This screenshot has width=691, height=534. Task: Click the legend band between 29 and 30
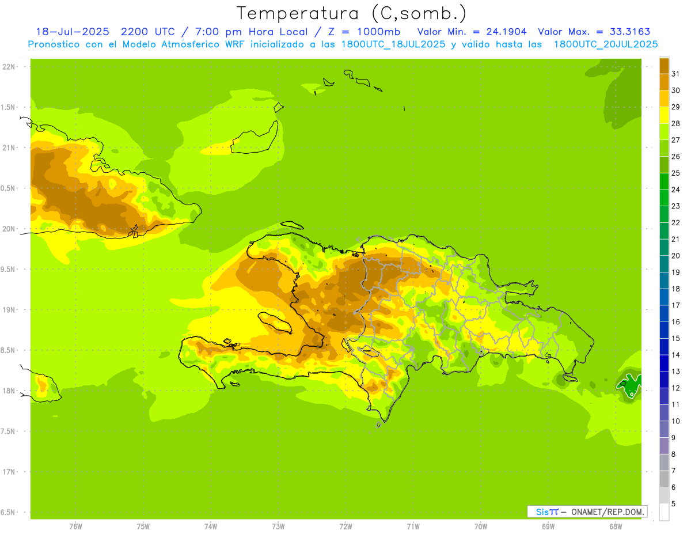[664, 98]
